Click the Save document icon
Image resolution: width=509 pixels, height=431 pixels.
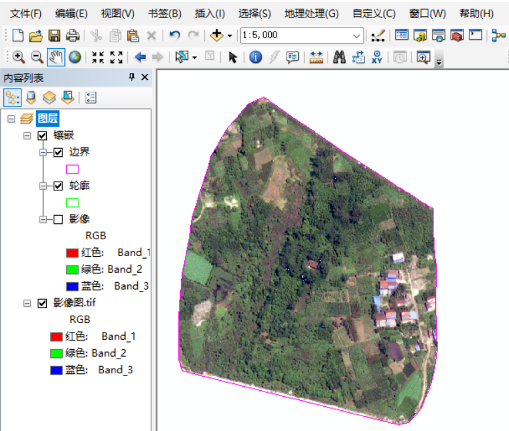54,35
